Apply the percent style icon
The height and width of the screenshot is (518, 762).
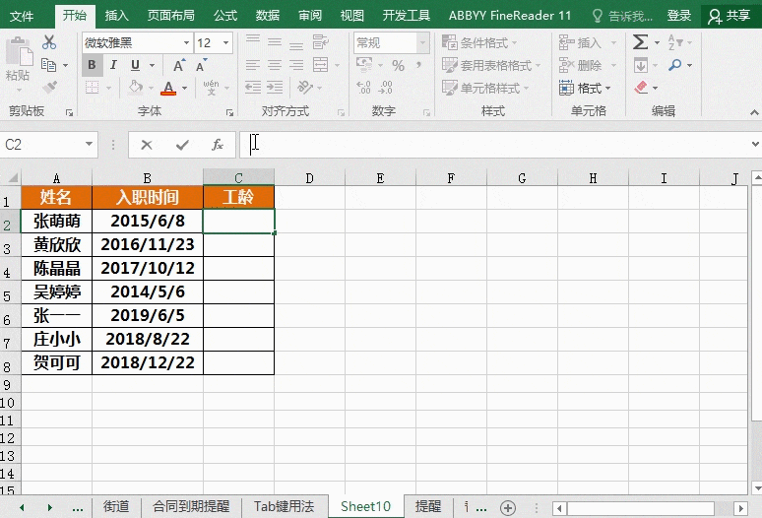tap(398, 65)
